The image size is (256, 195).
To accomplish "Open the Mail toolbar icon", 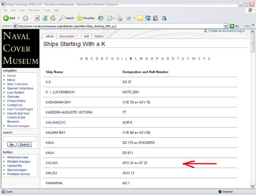I will pyautogui.click(x=110, y=18).
